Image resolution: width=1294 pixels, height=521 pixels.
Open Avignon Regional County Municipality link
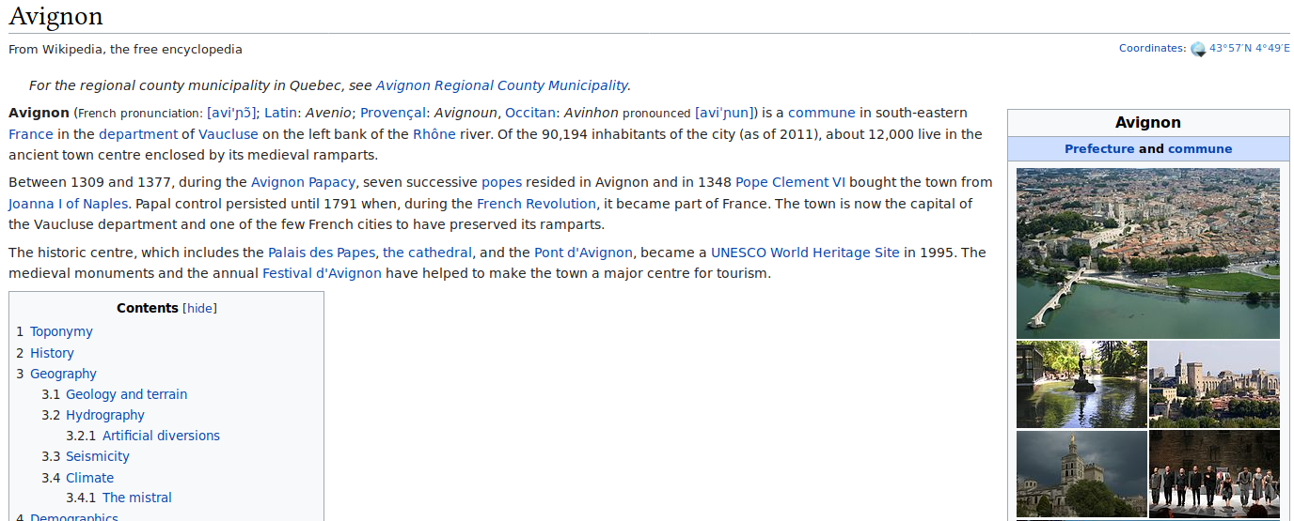tap(501, 85)
